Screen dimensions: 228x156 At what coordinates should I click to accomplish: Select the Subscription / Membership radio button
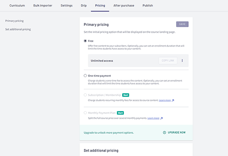tap(85, 95)
